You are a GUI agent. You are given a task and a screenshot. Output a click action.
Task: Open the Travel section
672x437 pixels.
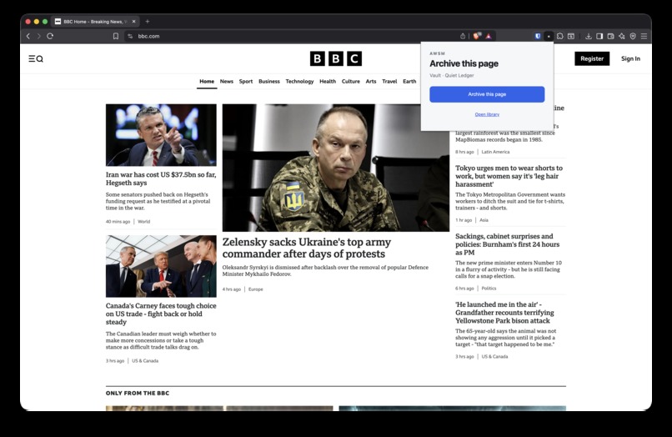coord(389,81)
